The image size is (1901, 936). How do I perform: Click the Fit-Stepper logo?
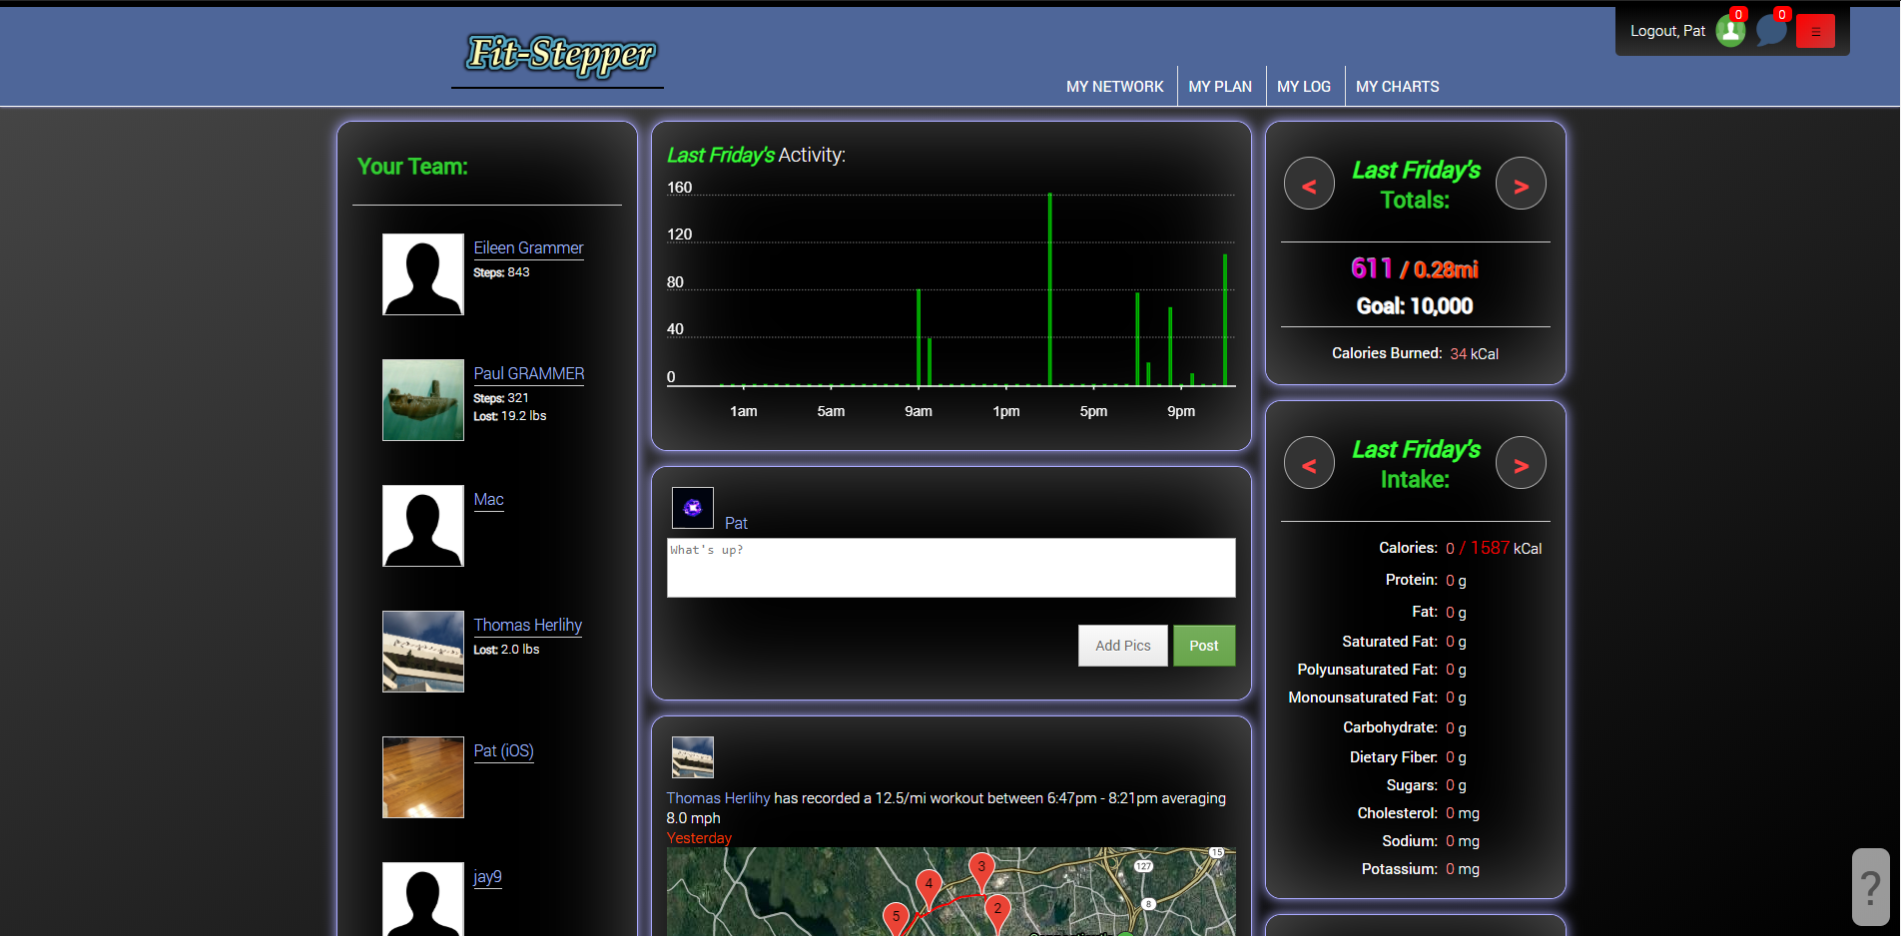point(559,55)
